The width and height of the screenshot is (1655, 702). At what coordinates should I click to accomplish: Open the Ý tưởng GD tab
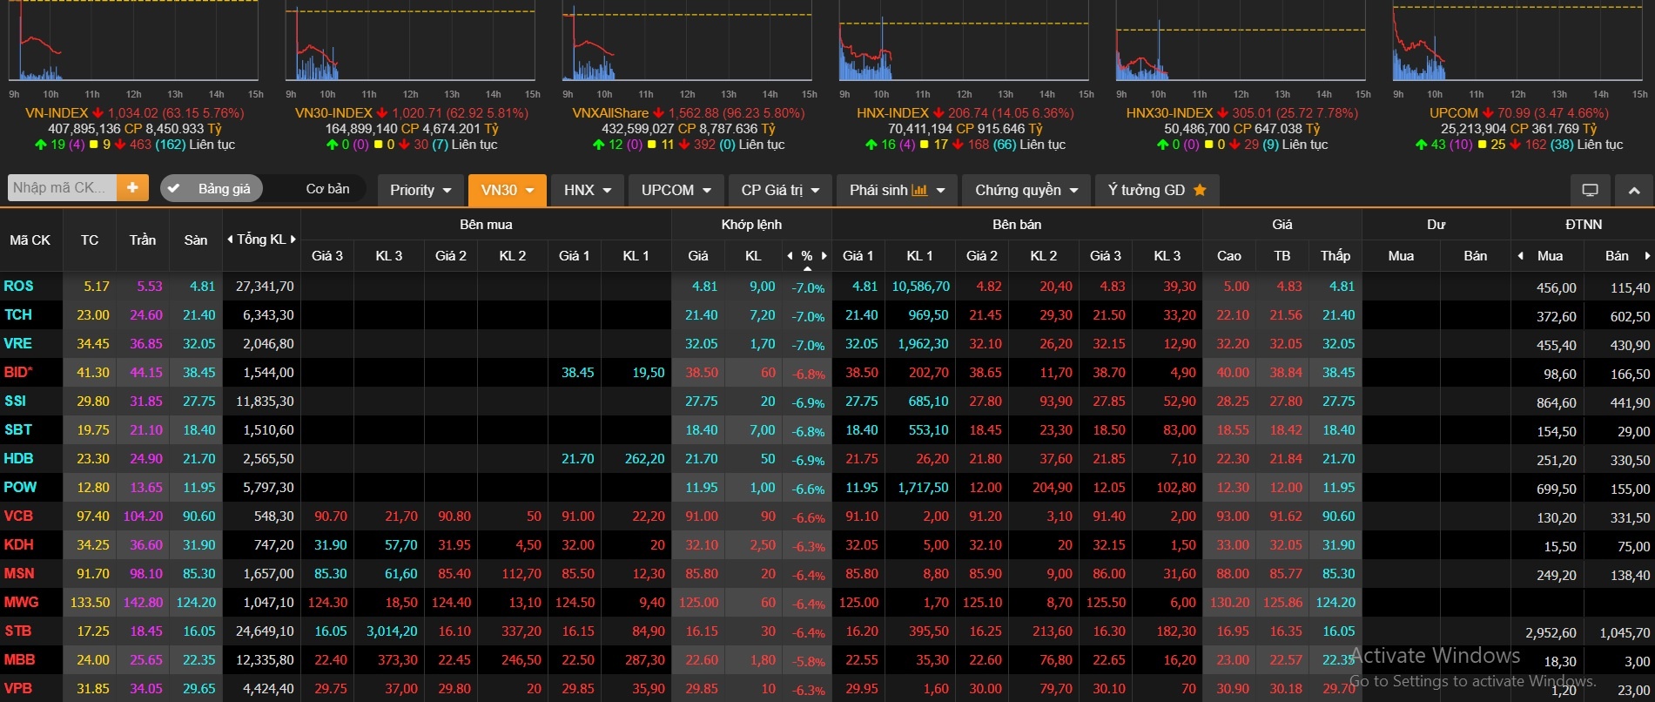[1156, 190]
